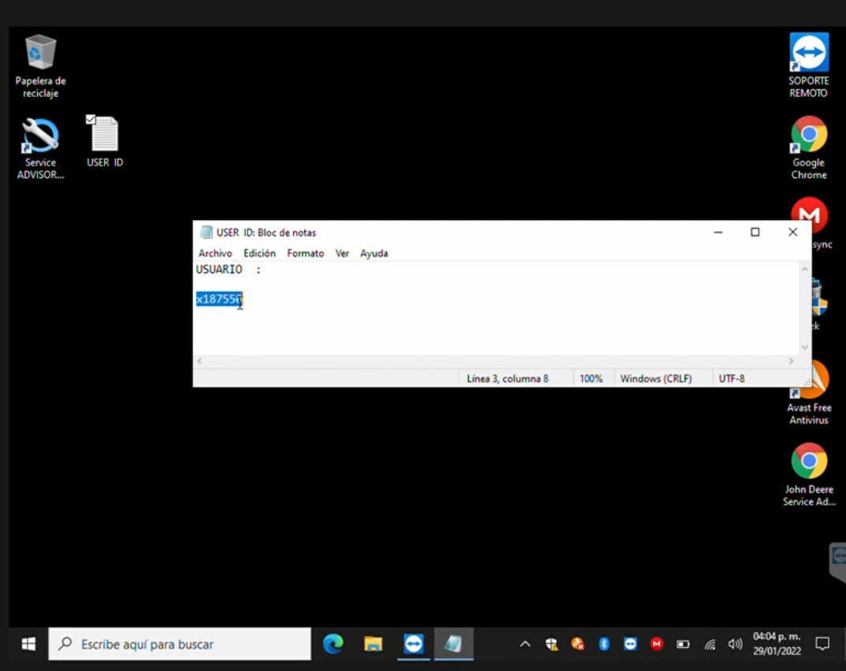Select the USER ID text file icon
The image size is (846, 671).
click(x=105, y=136)
